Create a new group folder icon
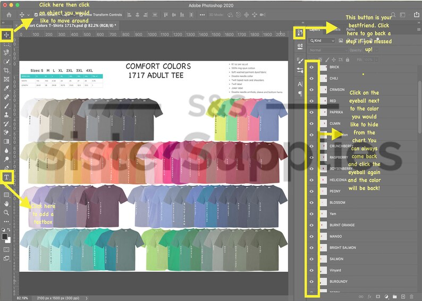 click(x=394, y=297)
